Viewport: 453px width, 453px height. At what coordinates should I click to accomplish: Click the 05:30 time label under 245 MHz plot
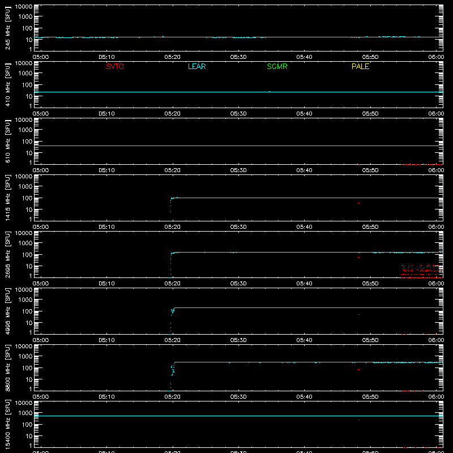pos(238,57)
